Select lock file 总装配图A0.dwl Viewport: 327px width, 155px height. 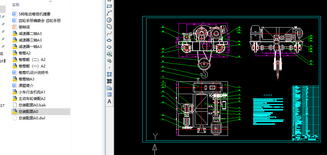point(29,118)
